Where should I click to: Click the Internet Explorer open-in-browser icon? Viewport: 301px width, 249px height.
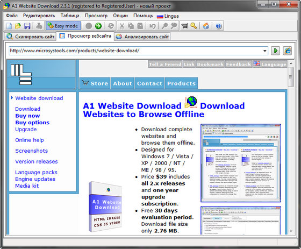[x=288, y=51]
